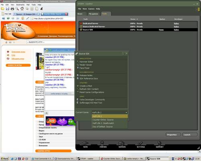This screenshot has width=201, height=161.
Task: Switch to the My games tab in Steam
Action: (93, 14)
